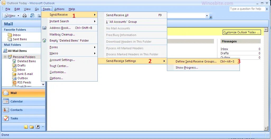This screenshot has height=139, width=271.
Task: Open the Edit menu
Action: tap(17, 9)
